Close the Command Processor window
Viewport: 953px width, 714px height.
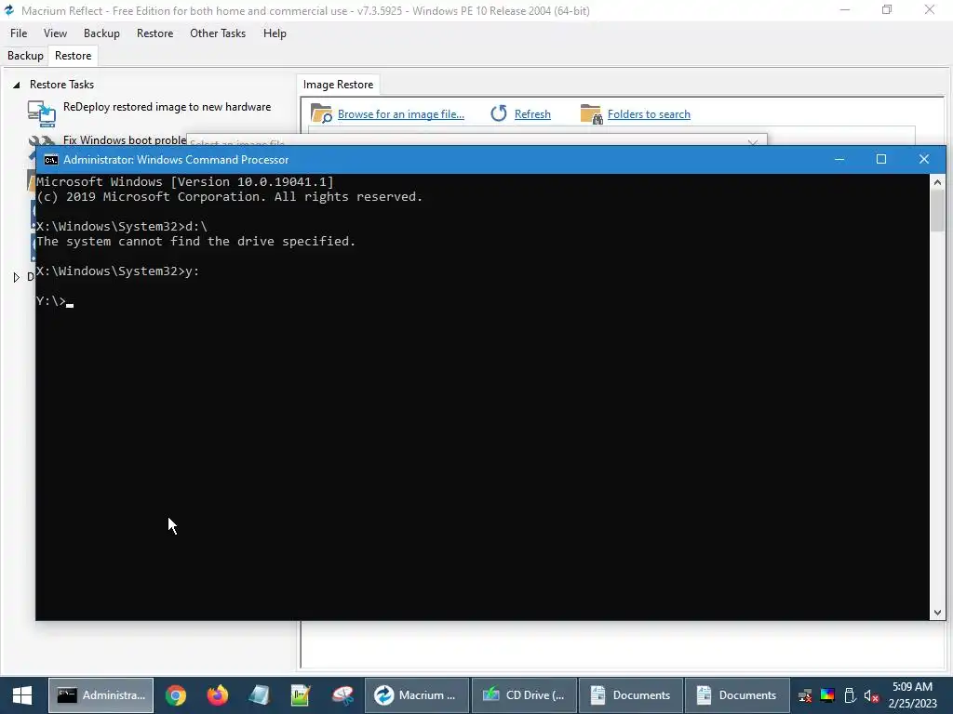pos(924,160)
